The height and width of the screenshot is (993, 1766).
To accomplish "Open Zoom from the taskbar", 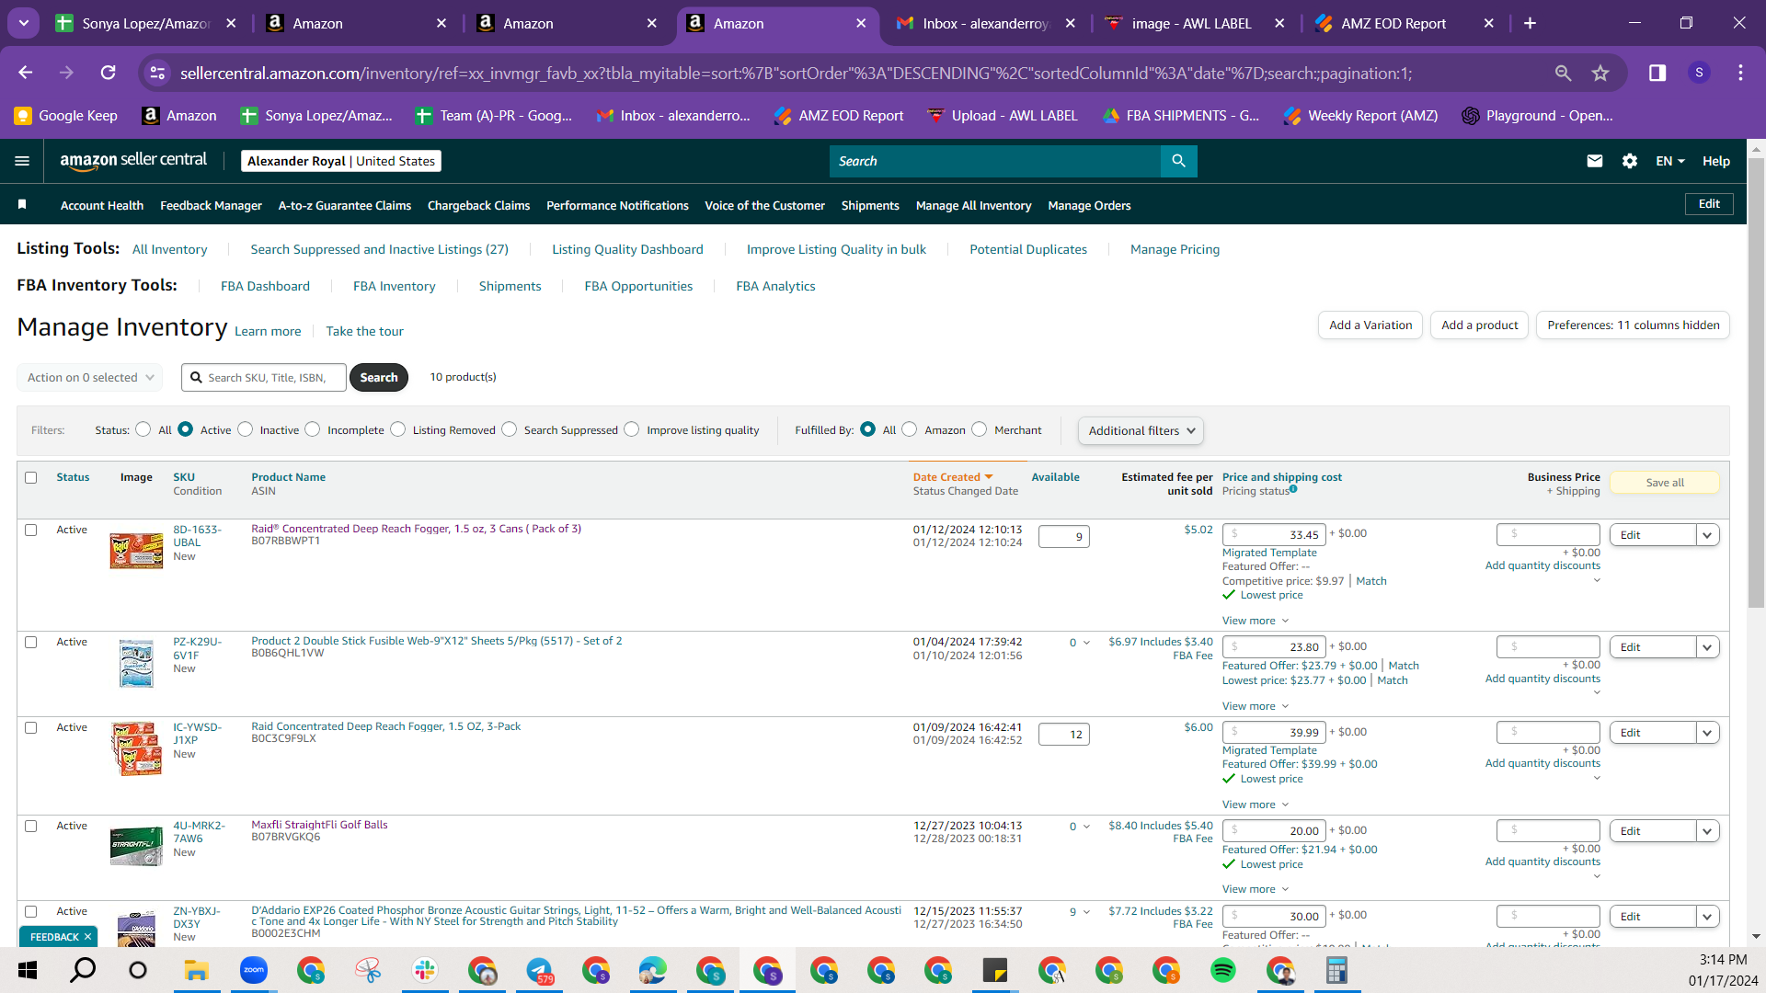I will (x=254, y=970).
